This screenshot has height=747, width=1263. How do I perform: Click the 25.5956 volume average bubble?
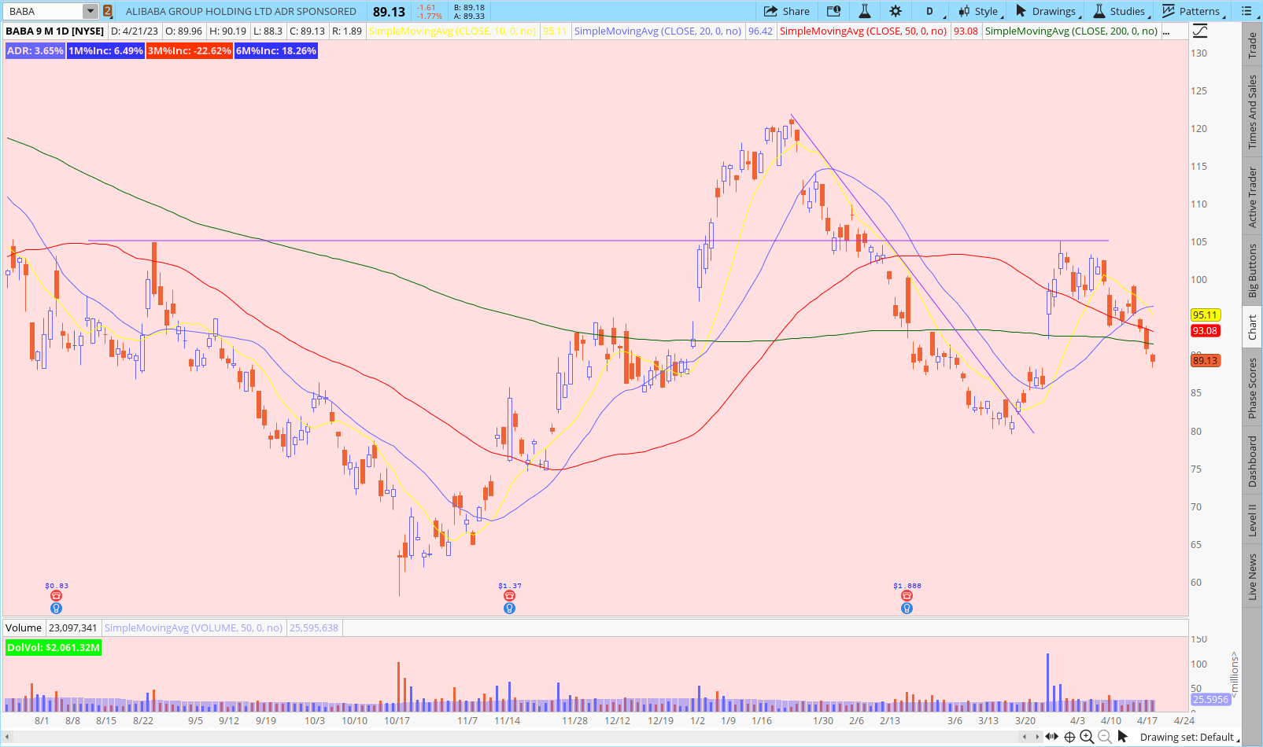click(x=1210, y=699)
